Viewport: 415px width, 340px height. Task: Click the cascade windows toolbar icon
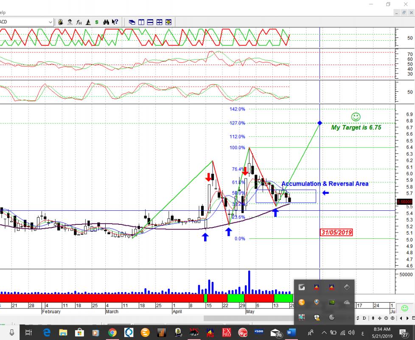click(132, 22)
